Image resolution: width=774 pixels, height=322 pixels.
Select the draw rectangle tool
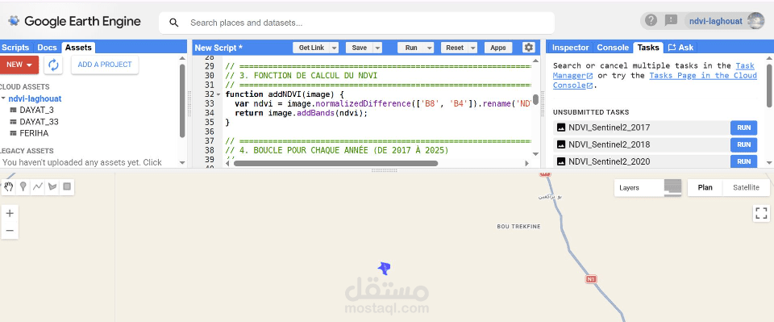point(67,186)
